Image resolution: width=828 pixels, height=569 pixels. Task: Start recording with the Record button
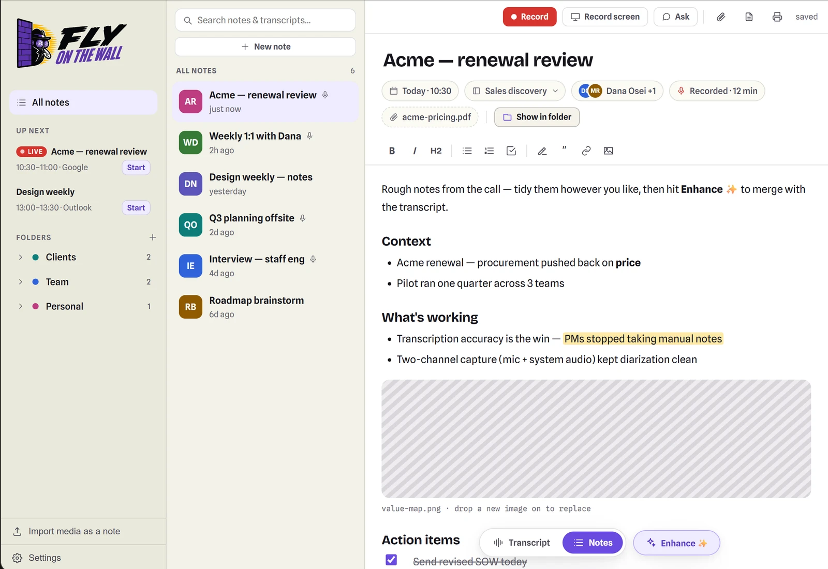point(529,17)
